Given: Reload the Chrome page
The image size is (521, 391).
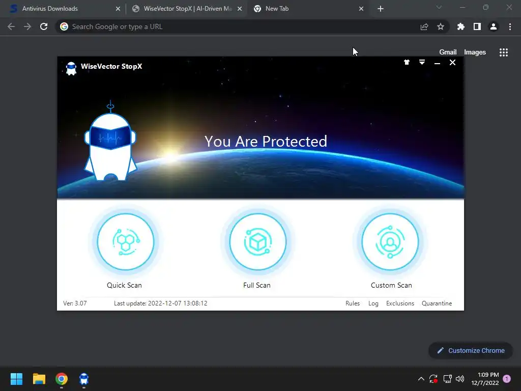Looking at the screenshot, I should (44, 26).
